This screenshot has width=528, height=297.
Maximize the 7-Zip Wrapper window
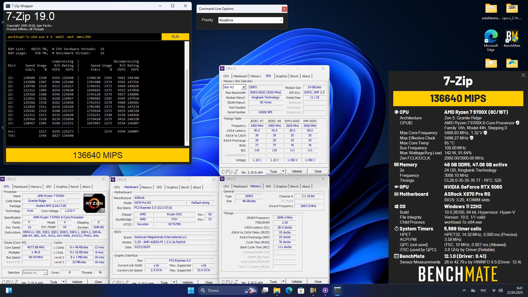[173, 6]
